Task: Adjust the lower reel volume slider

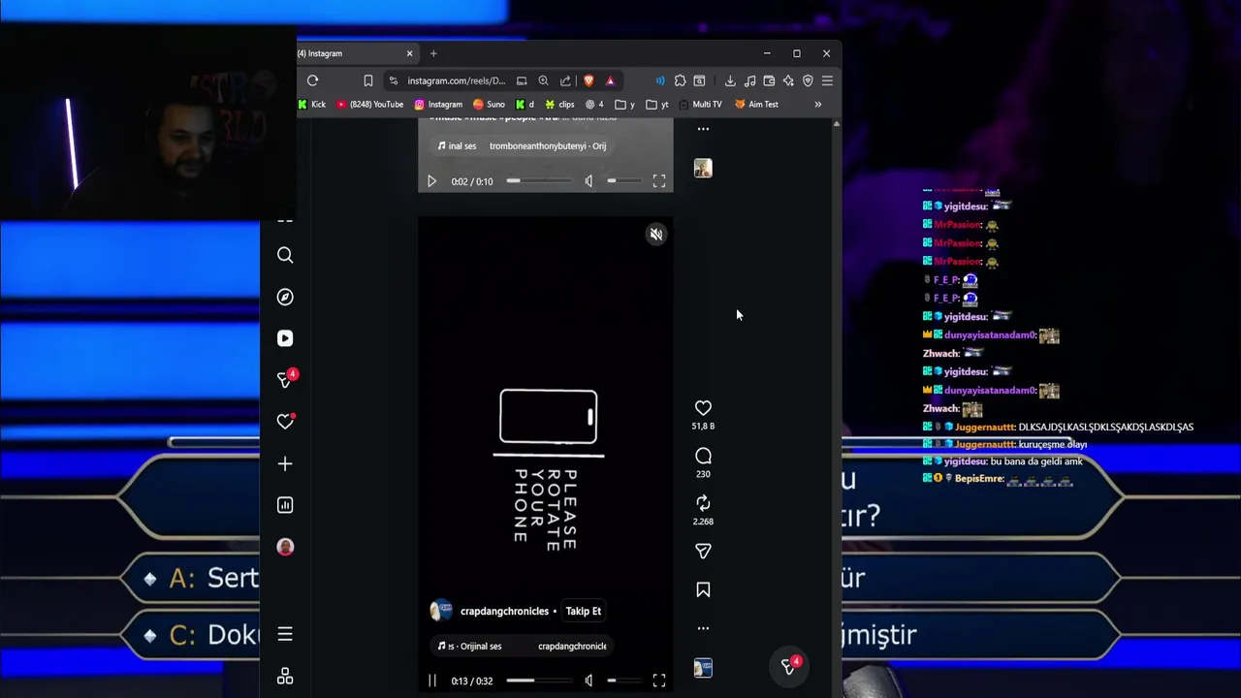Action: click(x=624, y=681)
